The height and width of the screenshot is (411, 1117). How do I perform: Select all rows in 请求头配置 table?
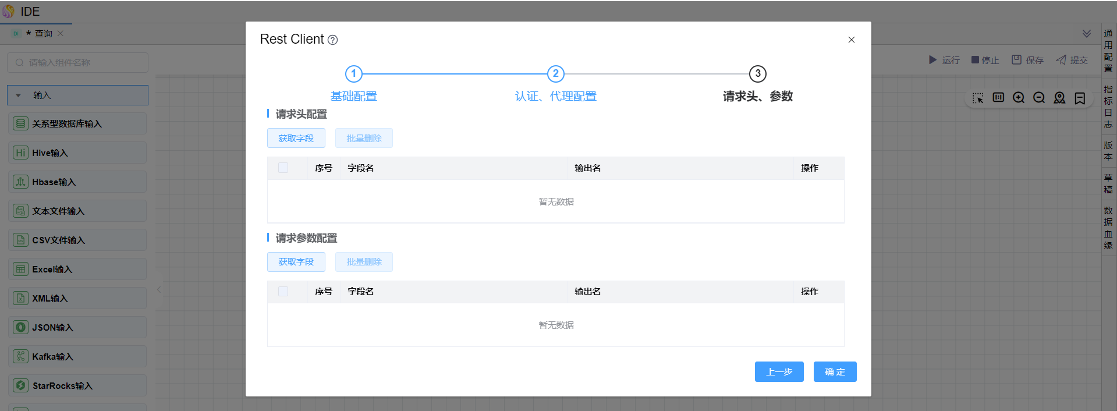(x=283, y=168)
